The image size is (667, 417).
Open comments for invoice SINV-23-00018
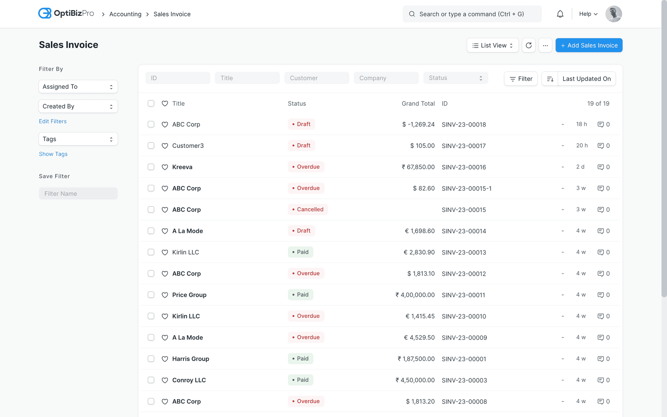[601, 124]
